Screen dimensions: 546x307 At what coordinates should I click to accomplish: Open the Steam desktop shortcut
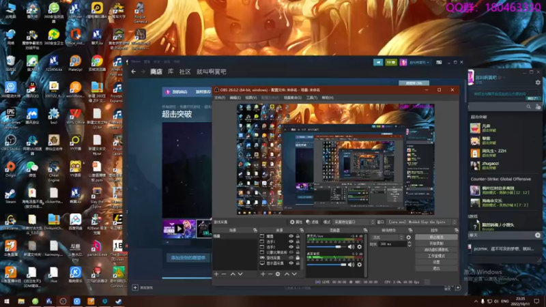click(10, 196)
